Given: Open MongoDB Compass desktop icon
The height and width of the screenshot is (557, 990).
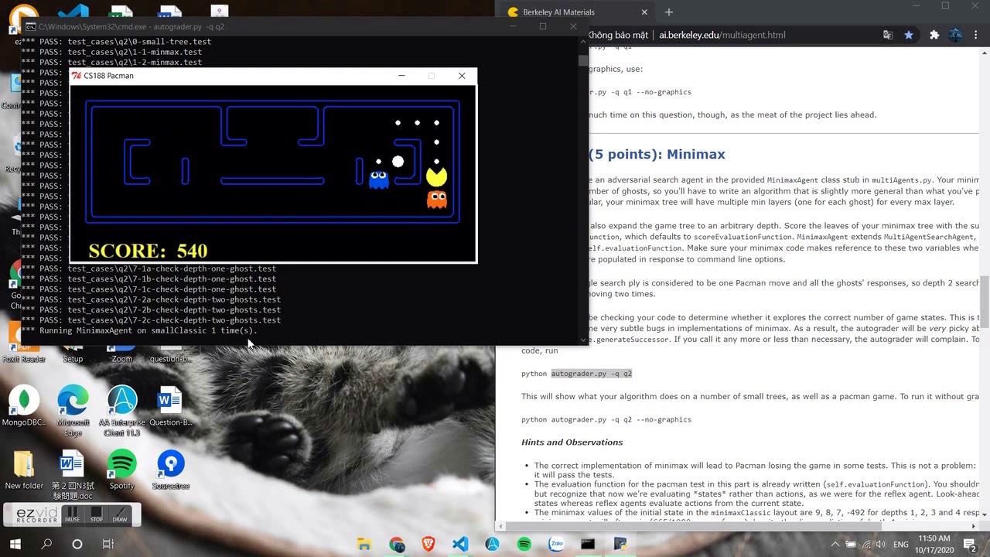Looking at the screenshot, I should (x=24, y=405).
